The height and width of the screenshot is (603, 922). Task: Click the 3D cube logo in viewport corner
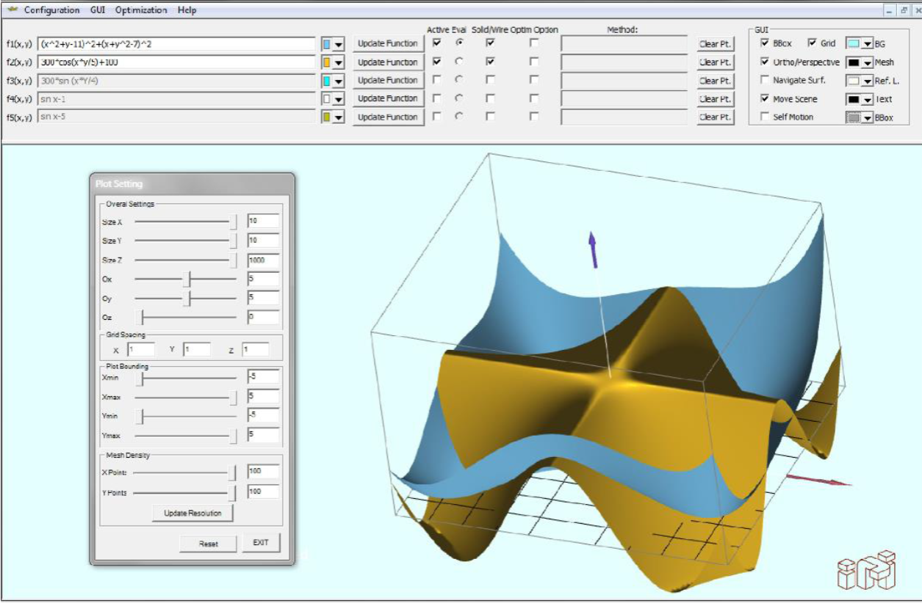point(867,570)
